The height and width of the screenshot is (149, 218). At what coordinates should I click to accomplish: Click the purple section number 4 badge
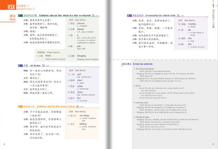click(x=129, y=15)
